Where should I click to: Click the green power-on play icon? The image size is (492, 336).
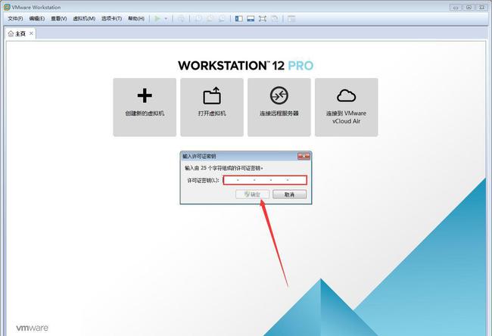pos(157,19)
